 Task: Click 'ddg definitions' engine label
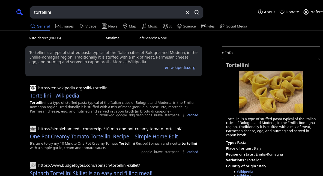coord(140,115)
